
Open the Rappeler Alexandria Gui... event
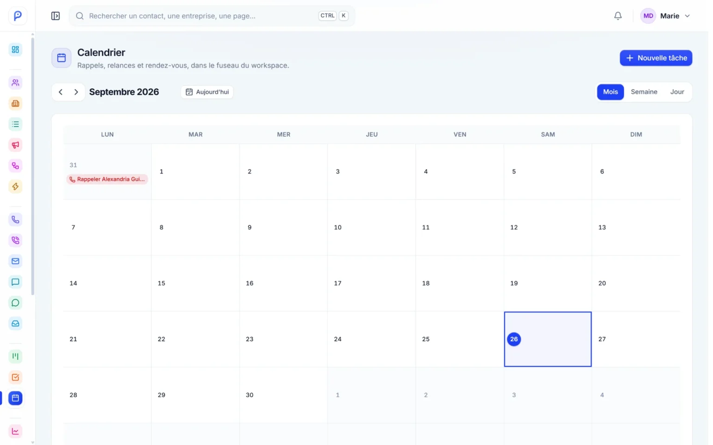[107, 179]
